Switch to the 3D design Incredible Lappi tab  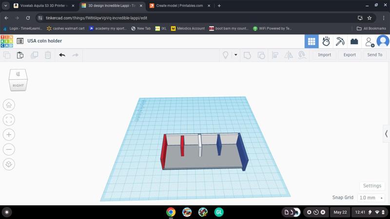click(112, 5)
